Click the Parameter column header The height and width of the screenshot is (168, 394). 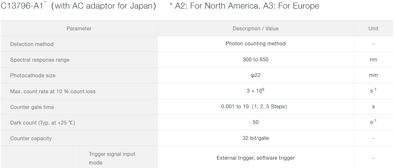click(x=79, y=28)
